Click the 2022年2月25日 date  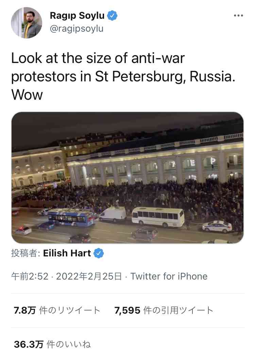[x=89, y=276]
